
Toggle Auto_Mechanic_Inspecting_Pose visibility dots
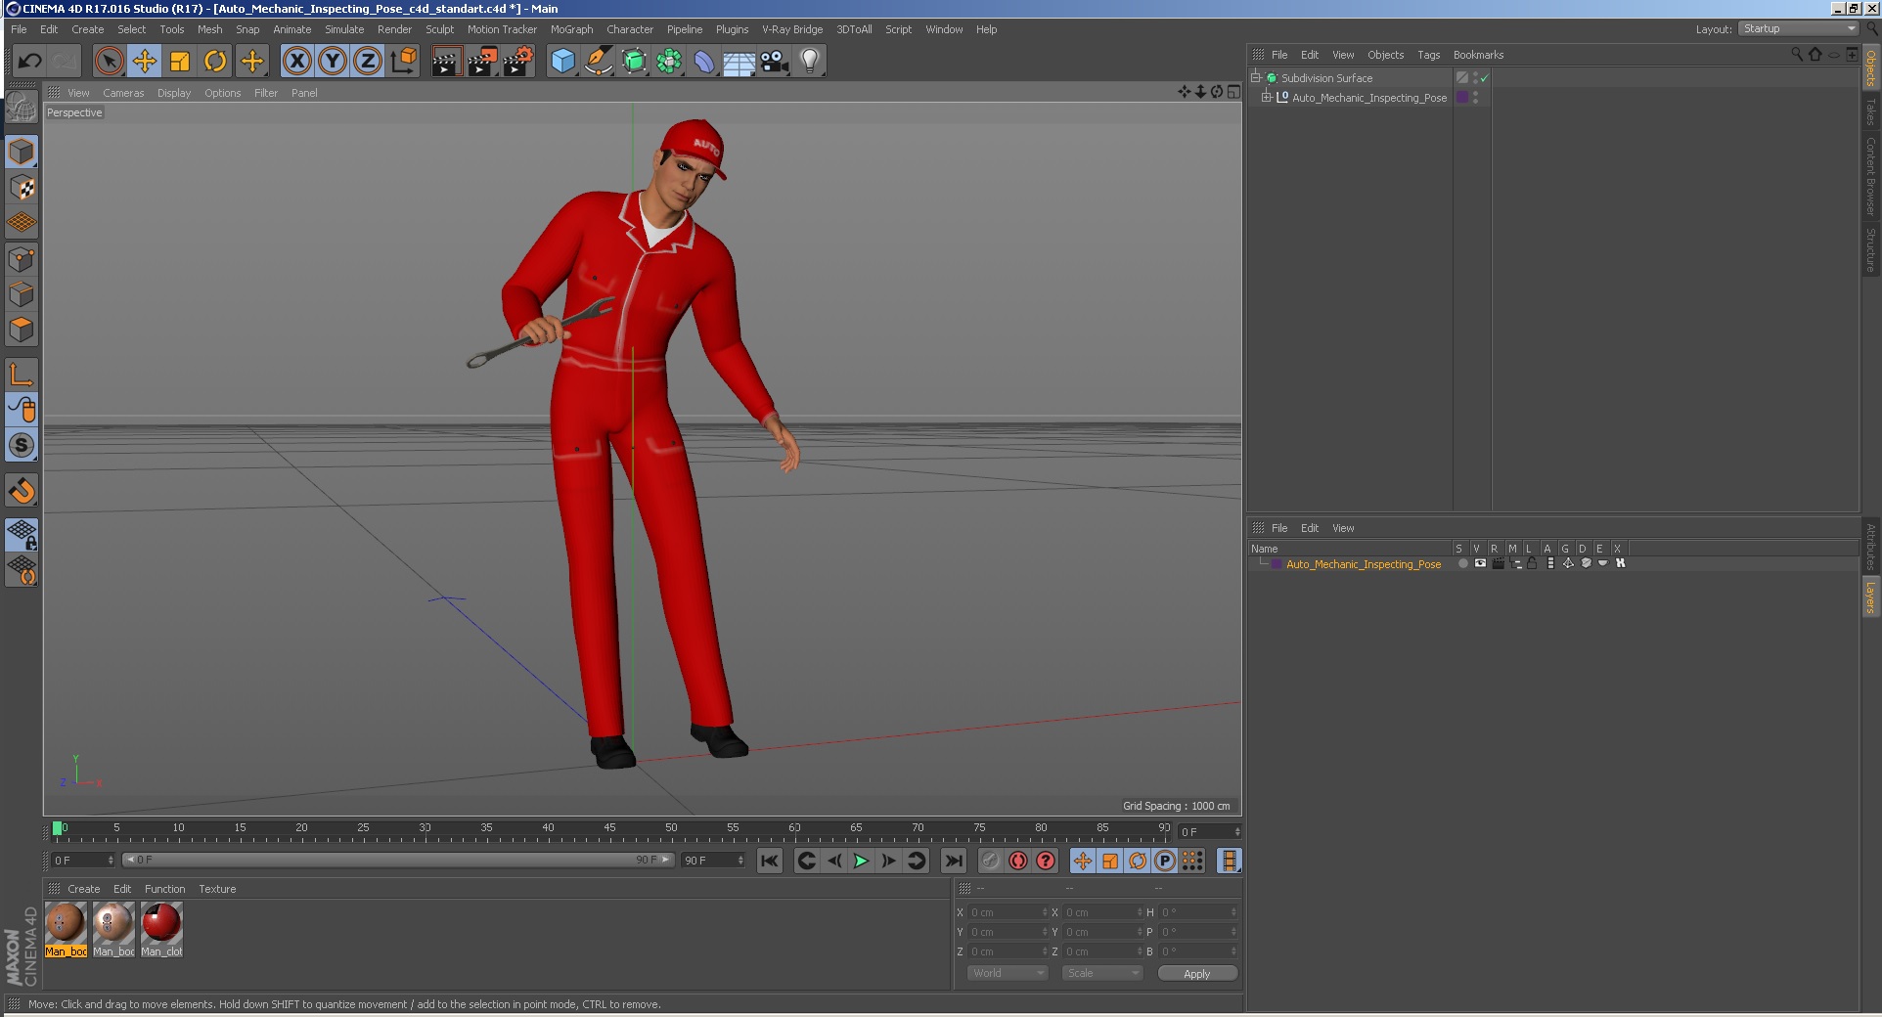[x=1475, y=98]
